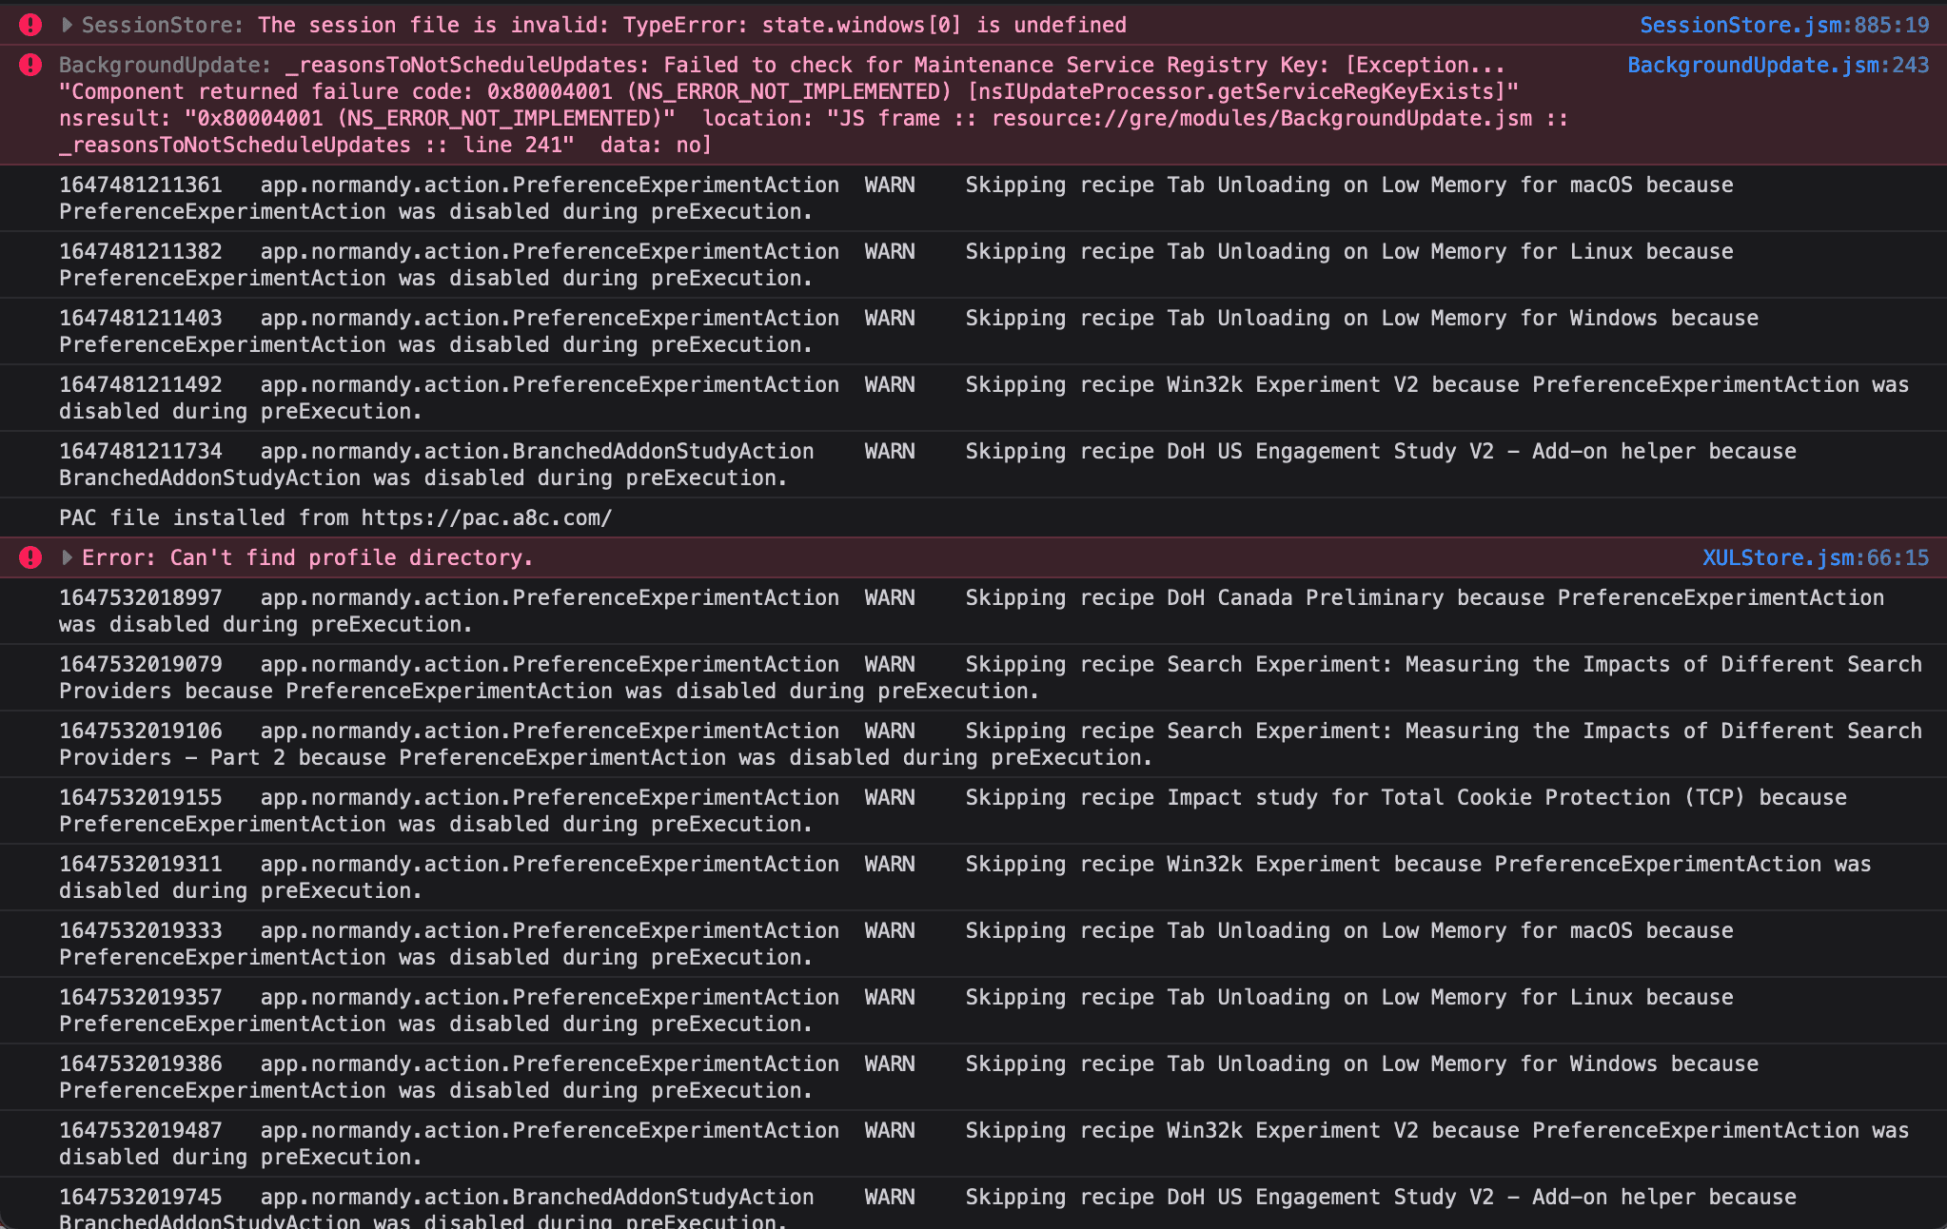Viewport: 1947px width, 1229px height.
Task: Click the SessionStore error icon
Action: point(30,25)
